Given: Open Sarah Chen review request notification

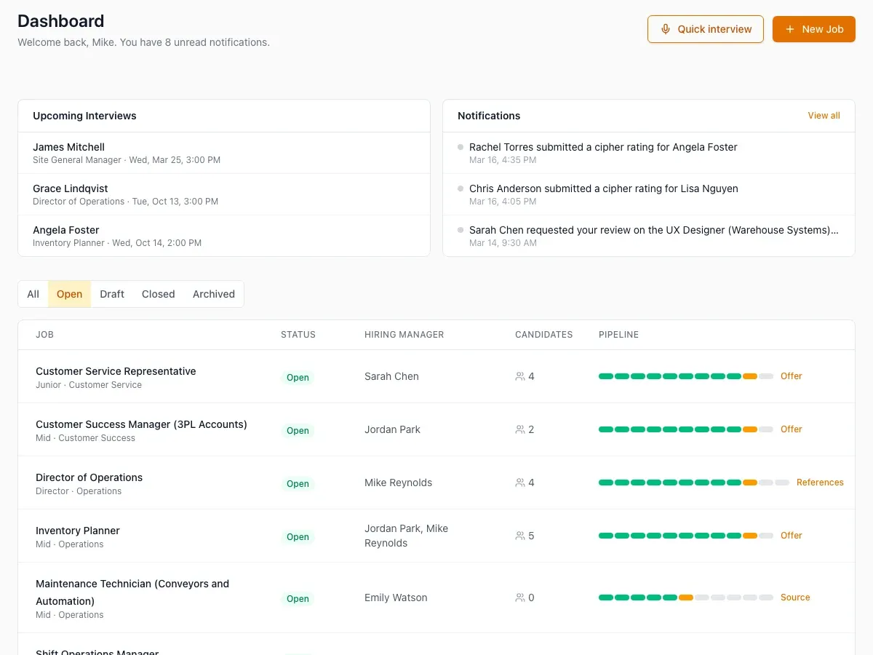Looking at the screenshot, I should 649,236.
